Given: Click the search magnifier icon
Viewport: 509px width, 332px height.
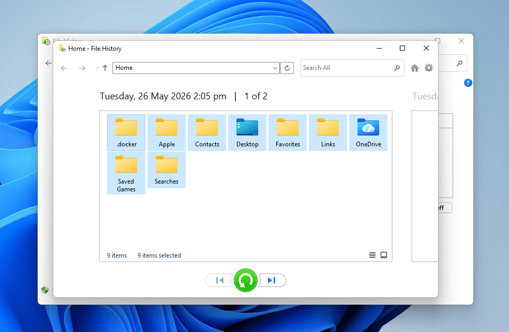Looking at the screenshot, I should (x=397, y=68).
